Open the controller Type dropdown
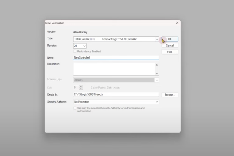The image size is (234, 156). pyautogui.click(x=156, y=39)
